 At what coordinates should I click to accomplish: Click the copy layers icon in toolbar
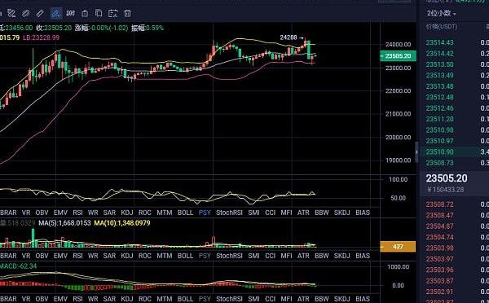pyautogui.click(x=99, y=13)
